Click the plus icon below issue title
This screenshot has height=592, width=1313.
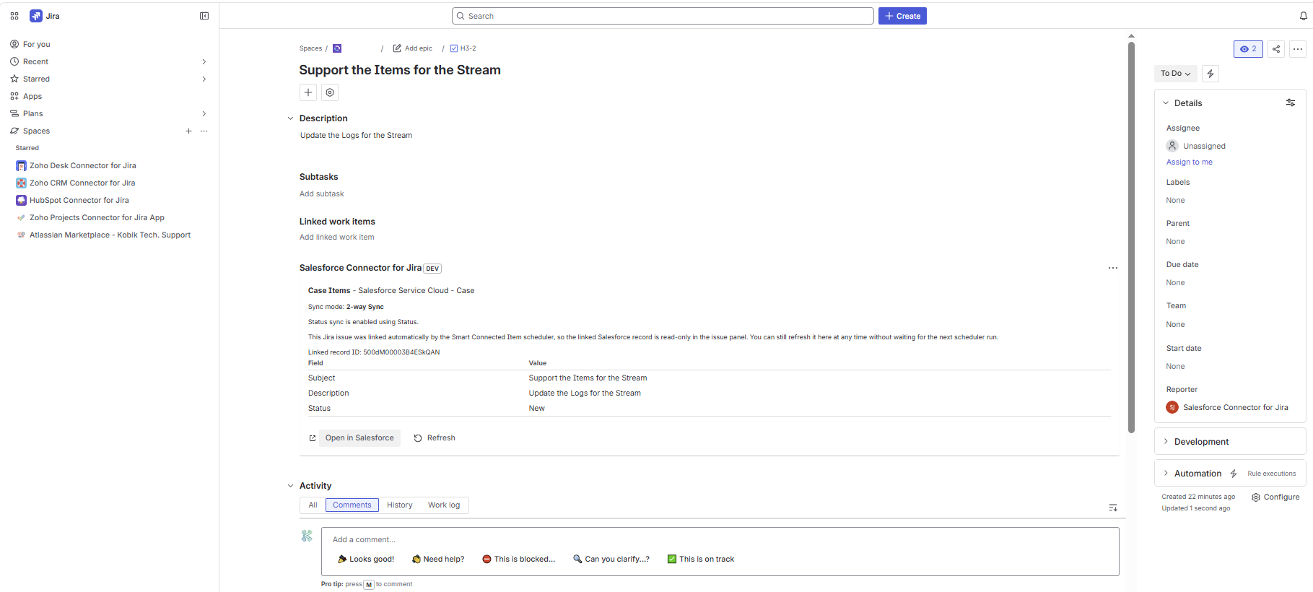[308, 92]
